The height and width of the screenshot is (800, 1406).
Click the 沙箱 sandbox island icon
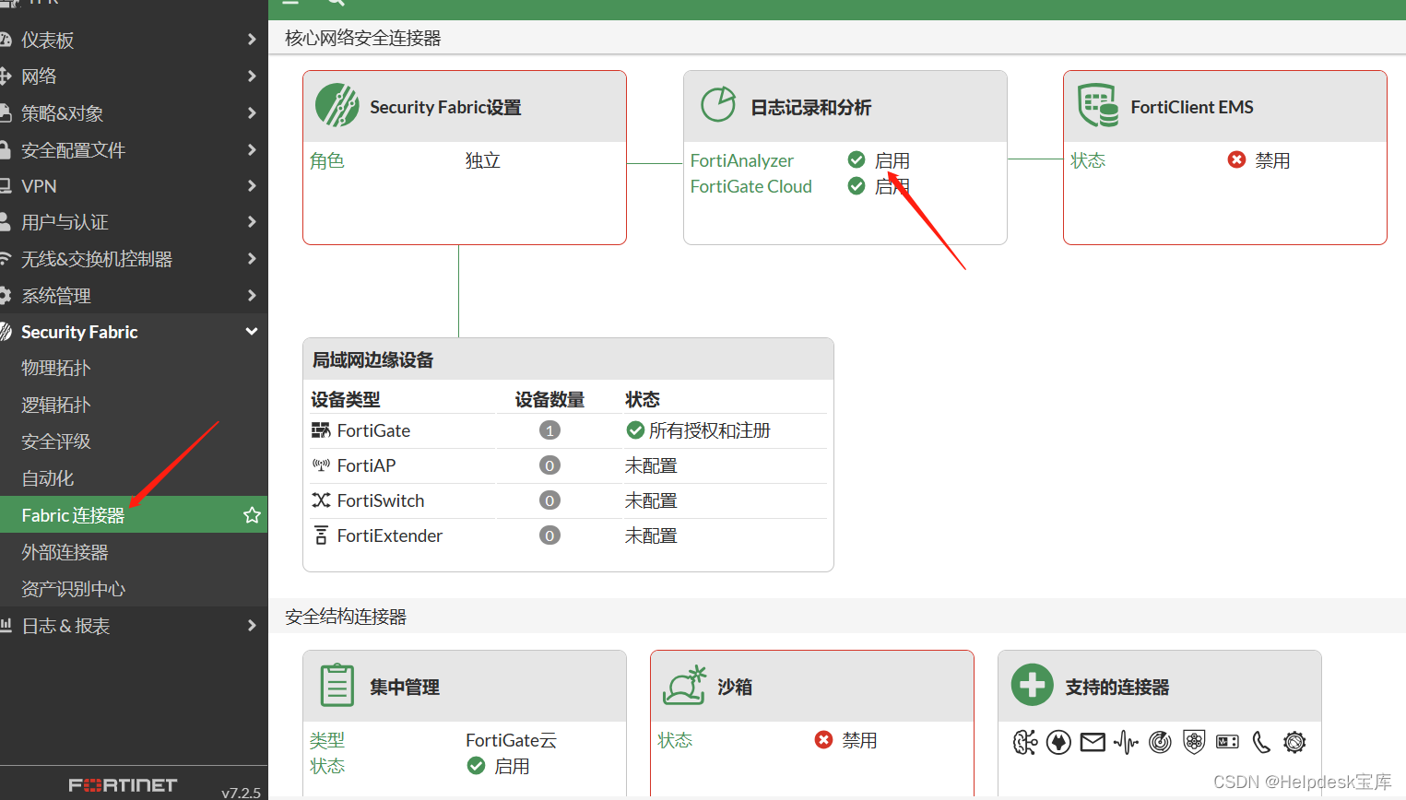click(685, 685)
